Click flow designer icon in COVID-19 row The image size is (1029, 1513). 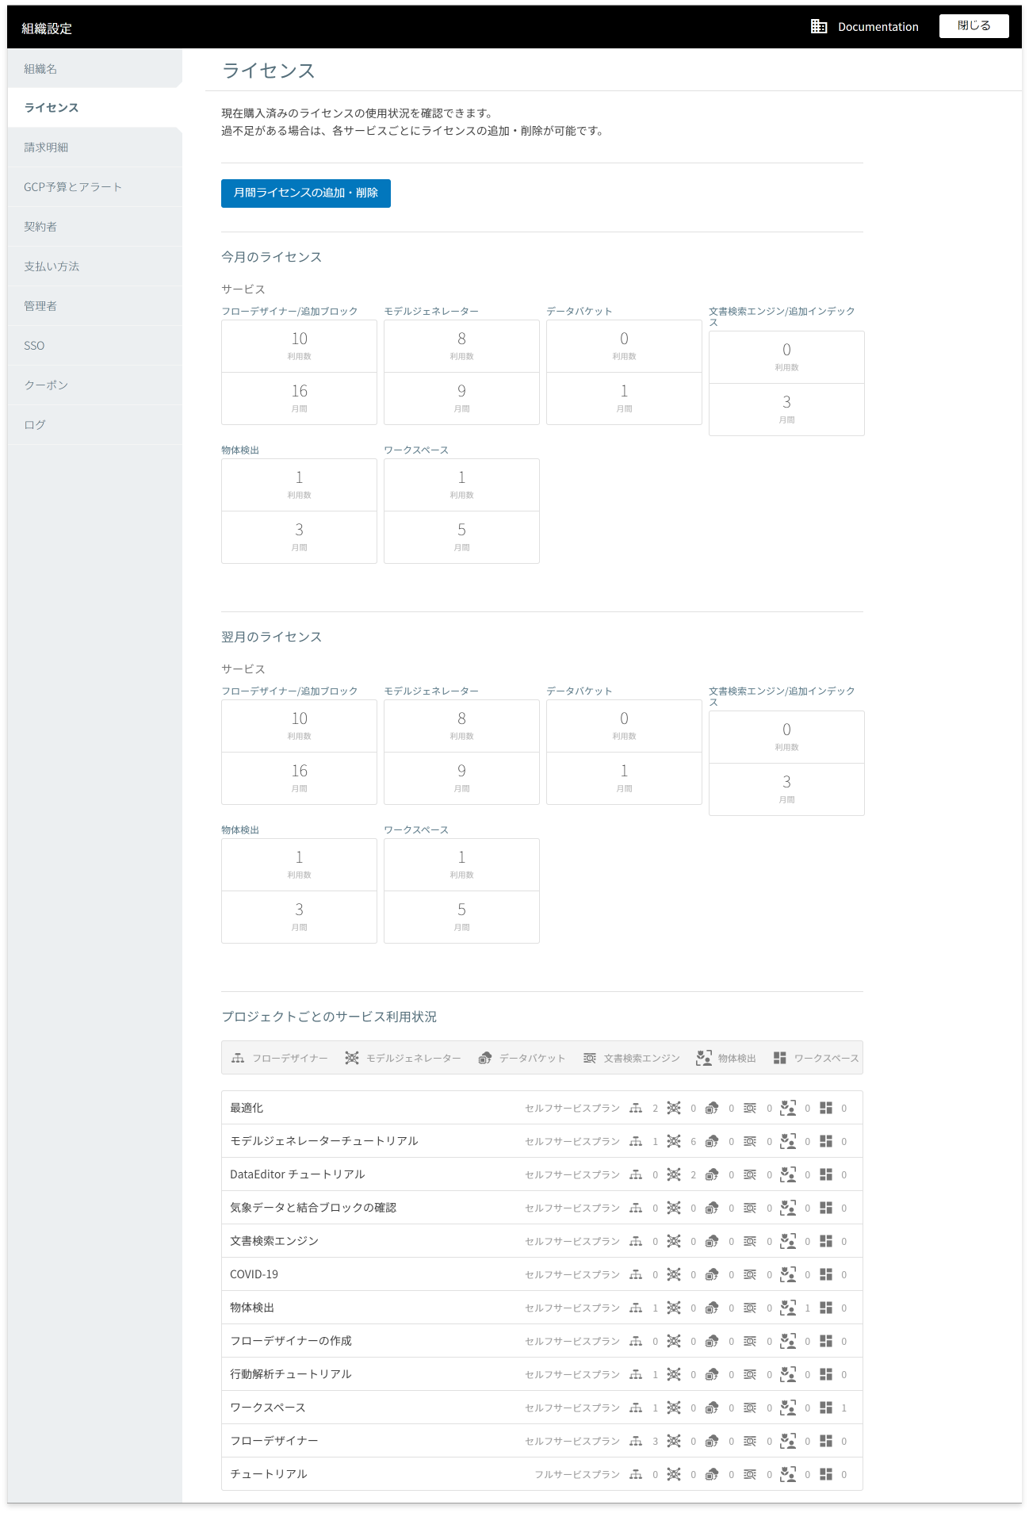pos(636,1274)
